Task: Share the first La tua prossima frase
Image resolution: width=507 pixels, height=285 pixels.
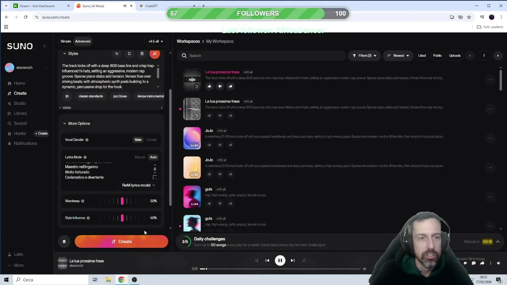Action: pyautogui.click(x=231, y=86)
